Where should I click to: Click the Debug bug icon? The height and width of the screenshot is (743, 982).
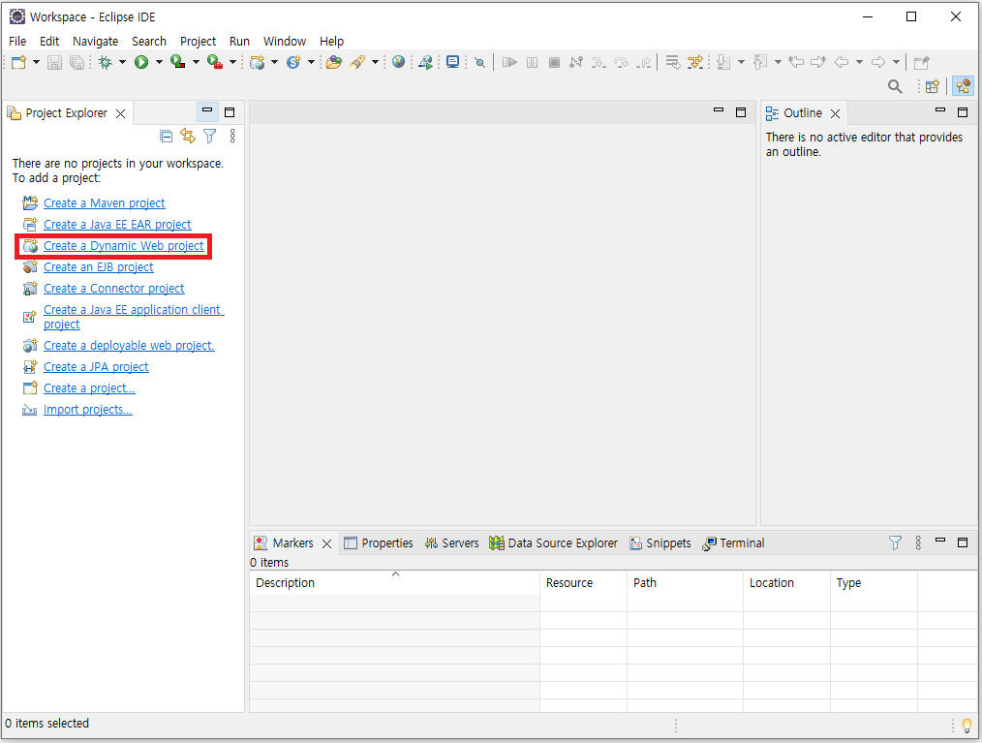[106, 62]
